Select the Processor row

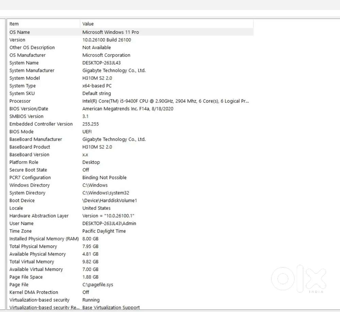pos(20,101)
